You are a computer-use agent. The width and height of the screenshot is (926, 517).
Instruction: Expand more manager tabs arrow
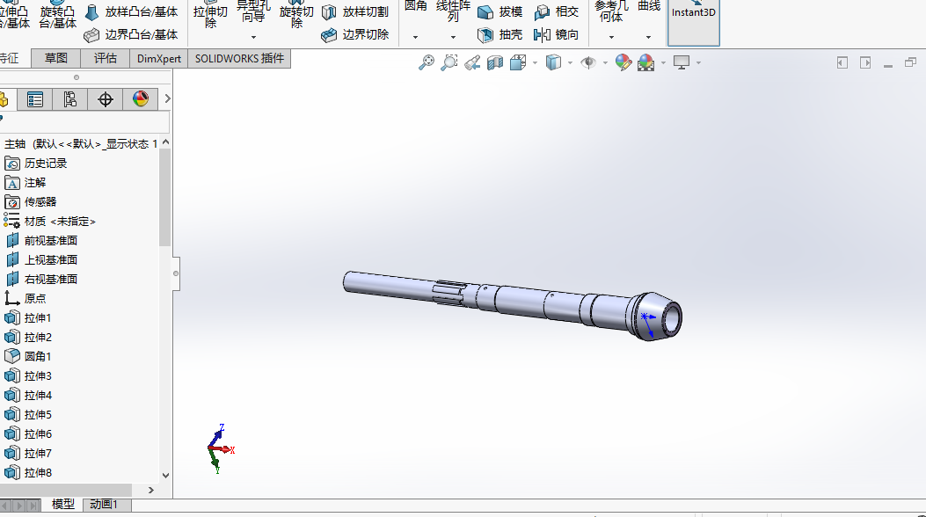pos(167,99)
